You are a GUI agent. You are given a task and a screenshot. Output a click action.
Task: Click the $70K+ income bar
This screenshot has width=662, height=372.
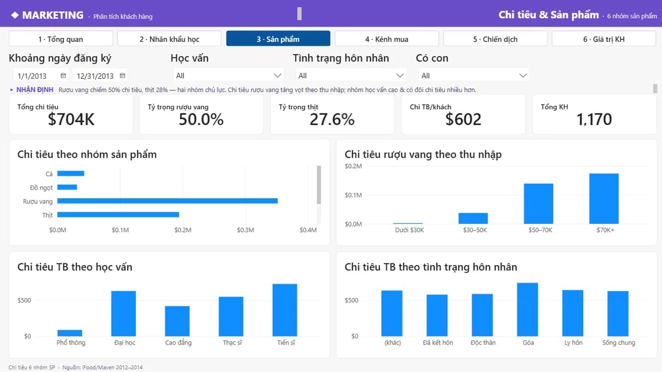point(604,198)
